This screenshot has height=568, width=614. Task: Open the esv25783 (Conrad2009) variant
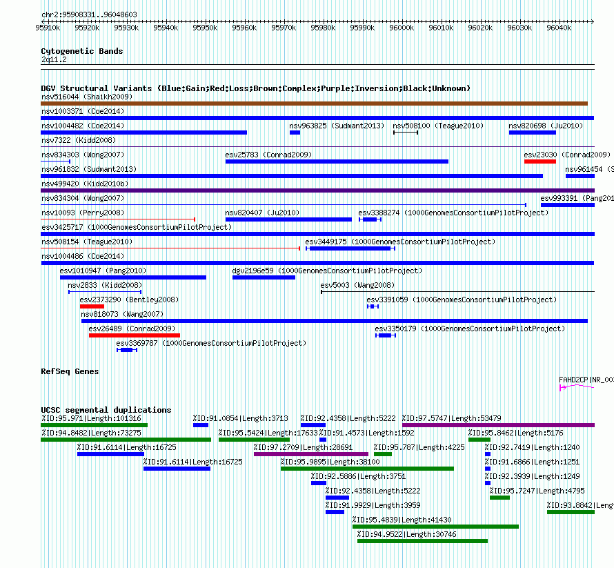point(268,155)
